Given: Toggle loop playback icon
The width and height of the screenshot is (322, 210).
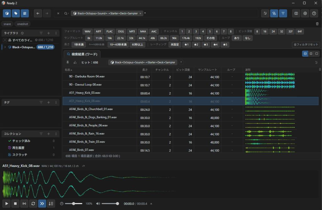Looking at the screenshot, I should [x=33, y=204].
